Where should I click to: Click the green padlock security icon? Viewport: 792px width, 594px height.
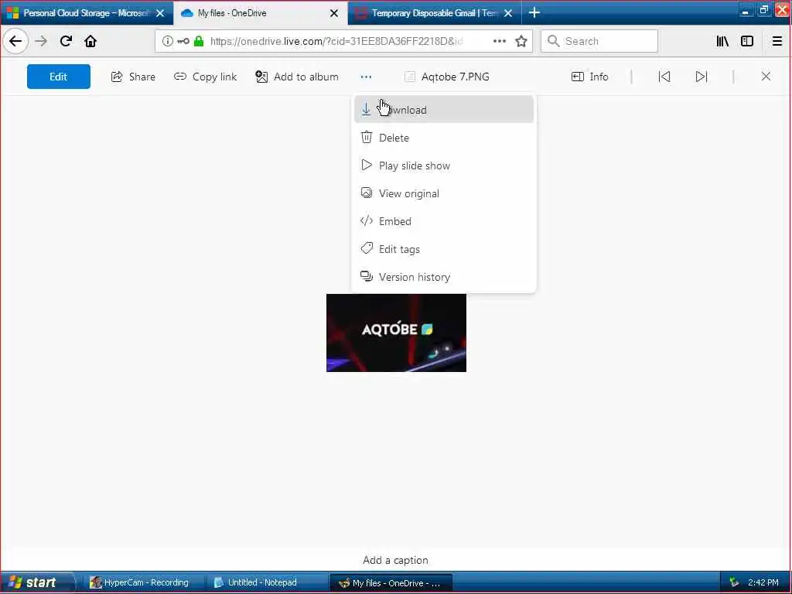point(199,42)
